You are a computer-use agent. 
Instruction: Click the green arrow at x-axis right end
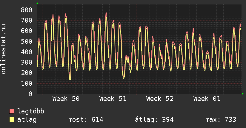tap(243, 94)
